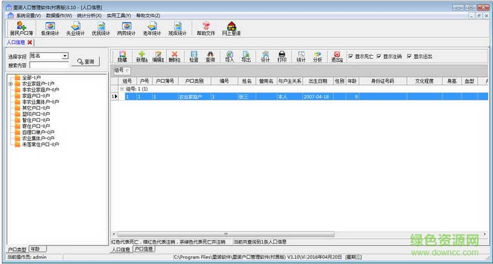Image resolution: width=493 pixels, height=264 pixels.
Task: Open the 选择字段 dropdown showing 姓名
Action: pyautogui.click(x=64, y=56)
